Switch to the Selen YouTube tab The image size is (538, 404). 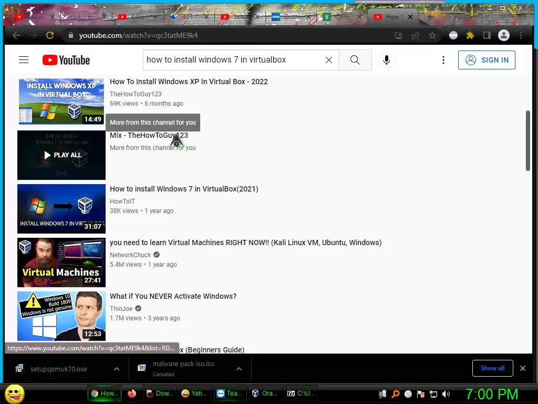239,16
